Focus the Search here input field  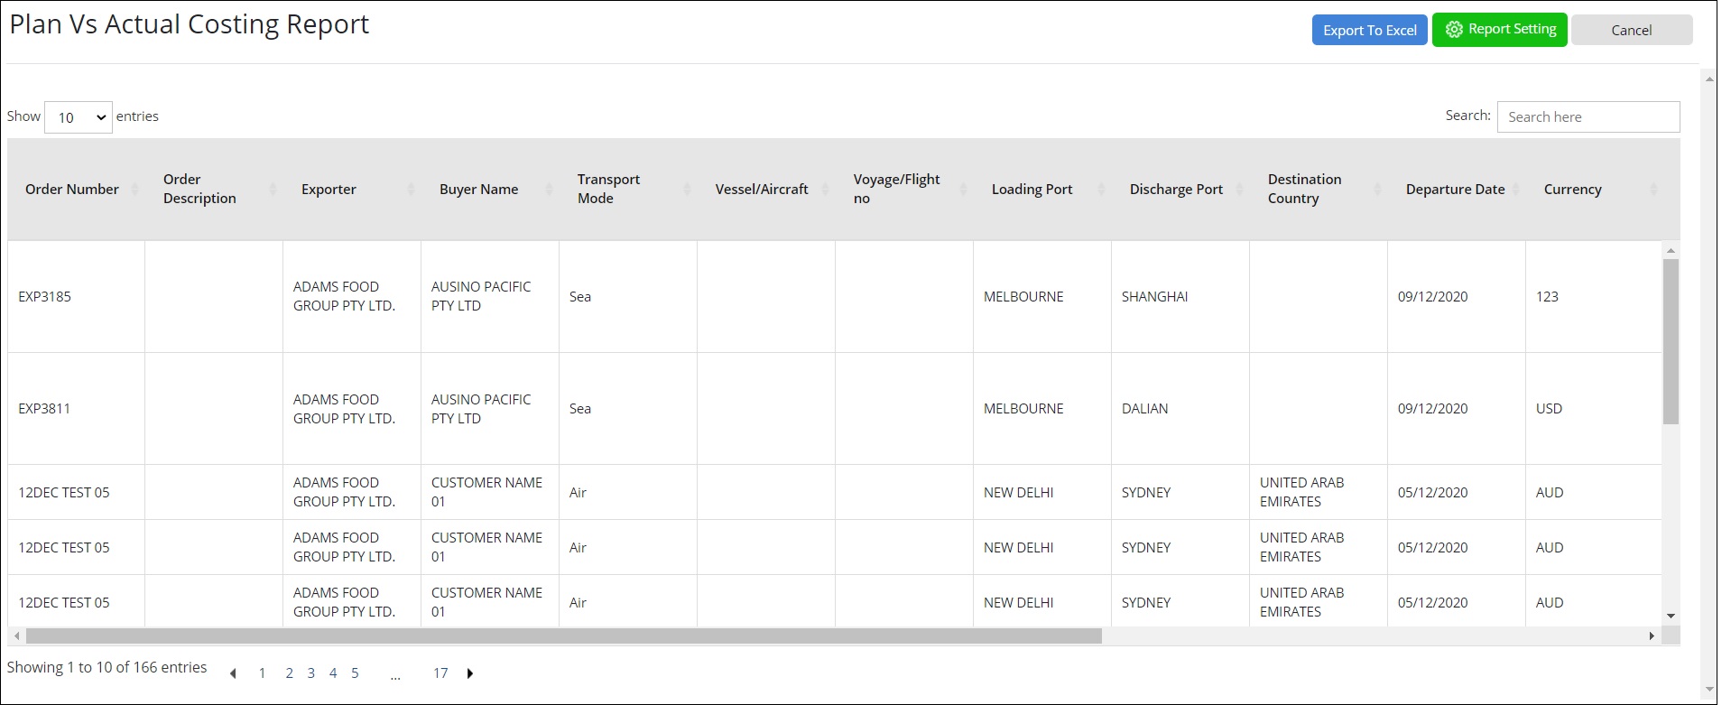1588,116
